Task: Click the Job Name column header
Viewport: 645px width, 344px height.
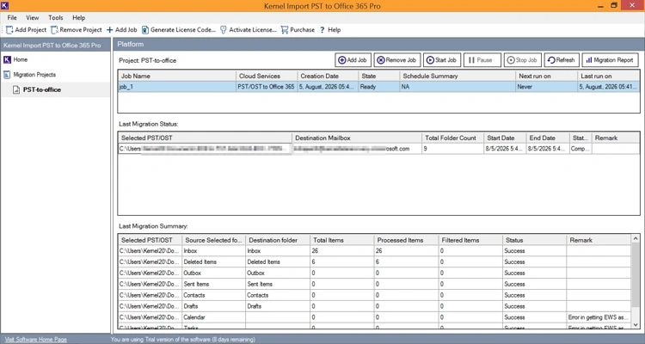Action: pyautogui.click(x=177, y=77)
